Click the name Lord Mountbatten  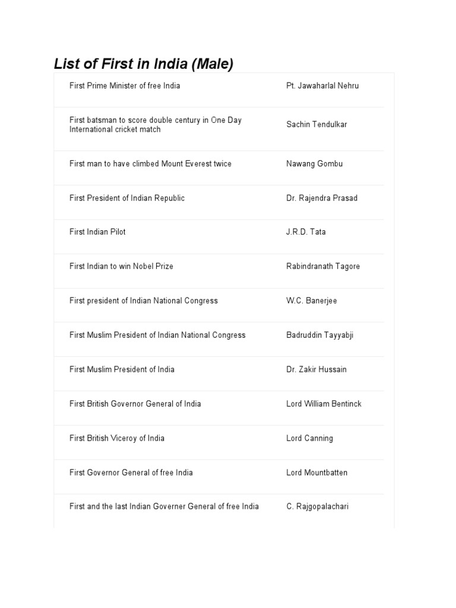point(316,473)
